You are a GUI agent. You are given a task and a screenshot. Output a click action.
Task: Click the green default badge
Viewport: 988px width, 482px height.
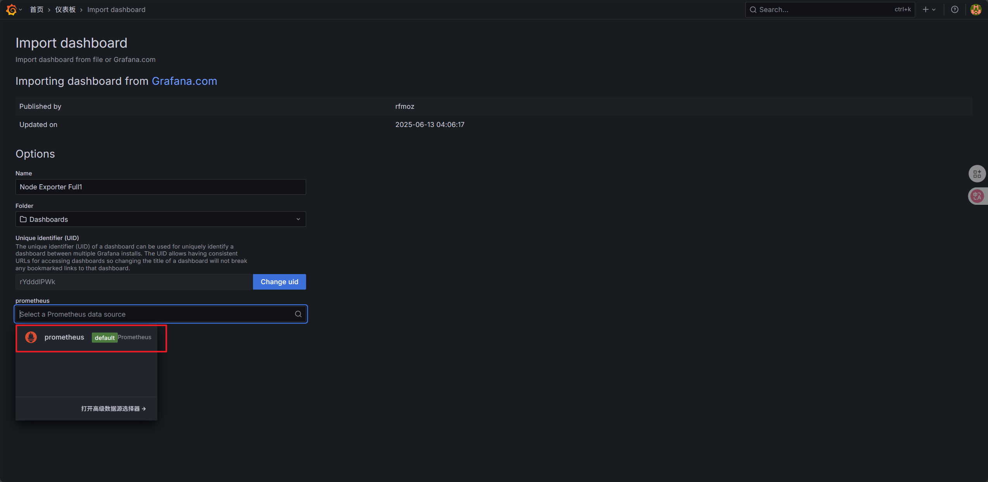(105, 338)
